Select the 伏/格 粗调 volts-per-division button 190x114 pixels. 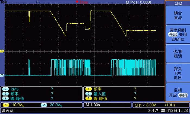(x=178, y=54)
